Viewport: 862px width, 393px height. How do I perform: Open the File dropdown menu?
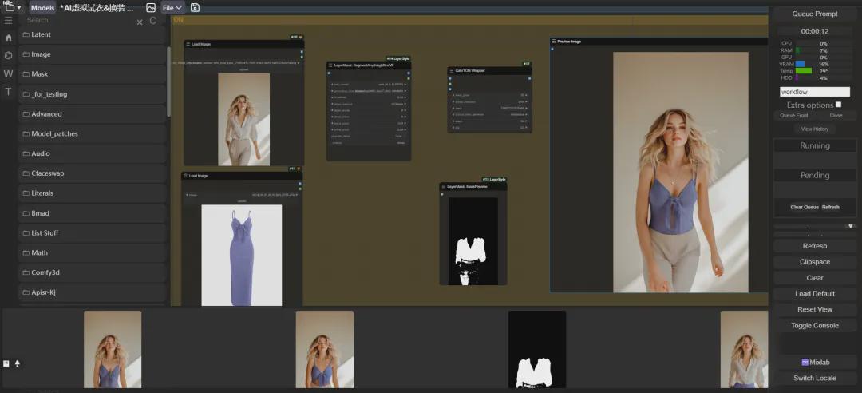172,7
